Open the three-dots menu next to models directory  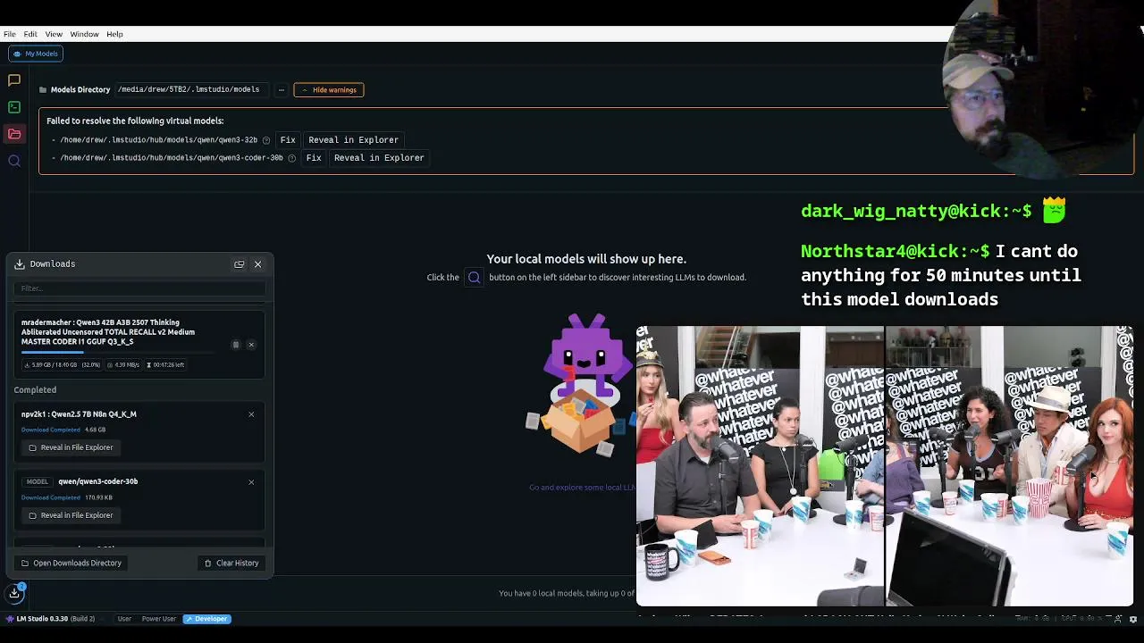[x=281, y=89]
